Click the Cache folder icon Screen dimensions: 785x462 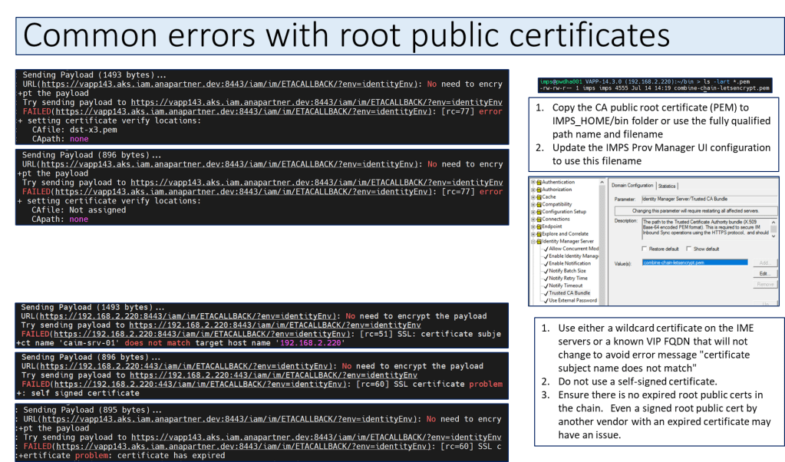(x=539, y=196)
